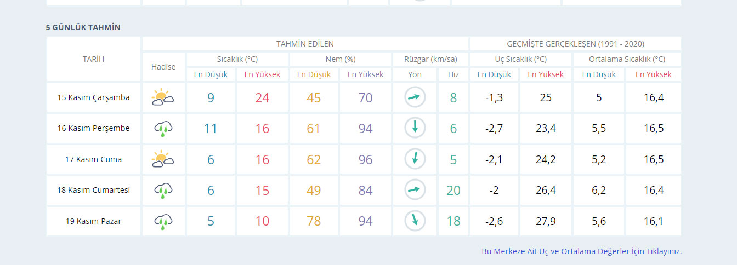Open the Uç ve Ortalama Değerler link
737x265 pixels.
(x=581, y=251)
